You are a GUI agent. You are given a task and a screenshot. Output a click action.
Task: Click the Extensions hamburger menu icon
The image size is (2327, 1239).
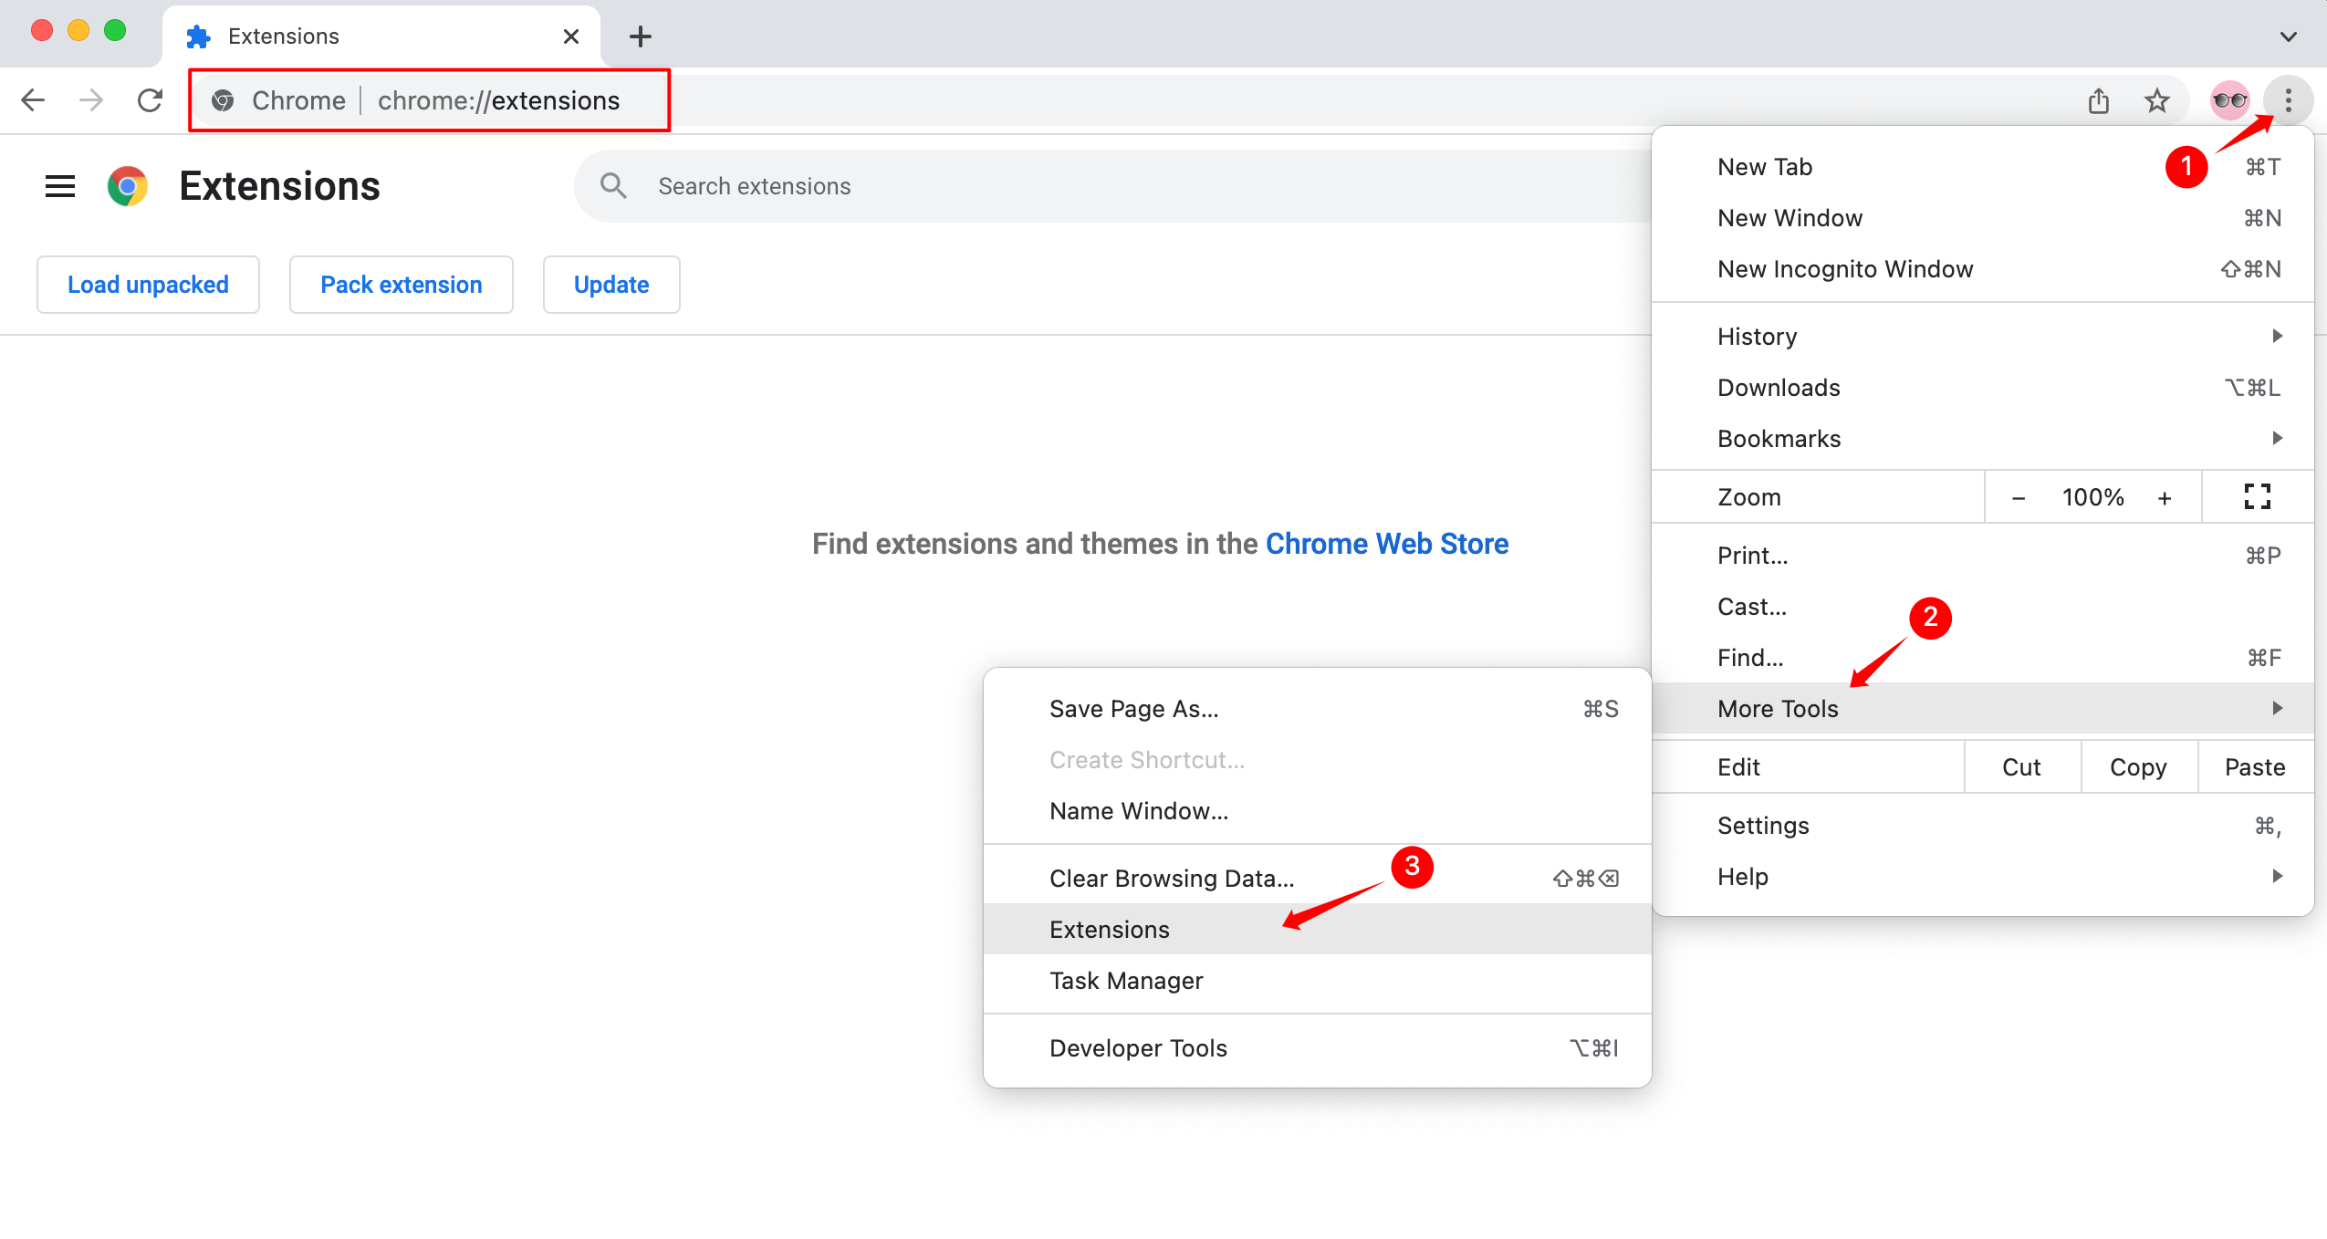click(x=58, y=186)
